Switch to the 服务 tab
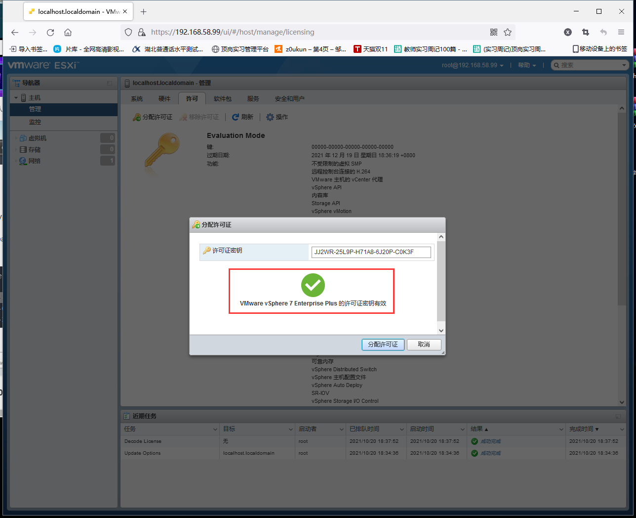Viewport: 636px width, 518px height. (253, 99)
